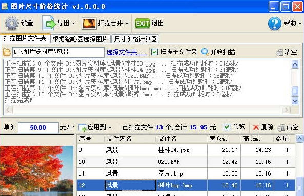Click the 应用到 icon
Image resolution: width=304 pixels, height=196 pixels.
[82, 127]
